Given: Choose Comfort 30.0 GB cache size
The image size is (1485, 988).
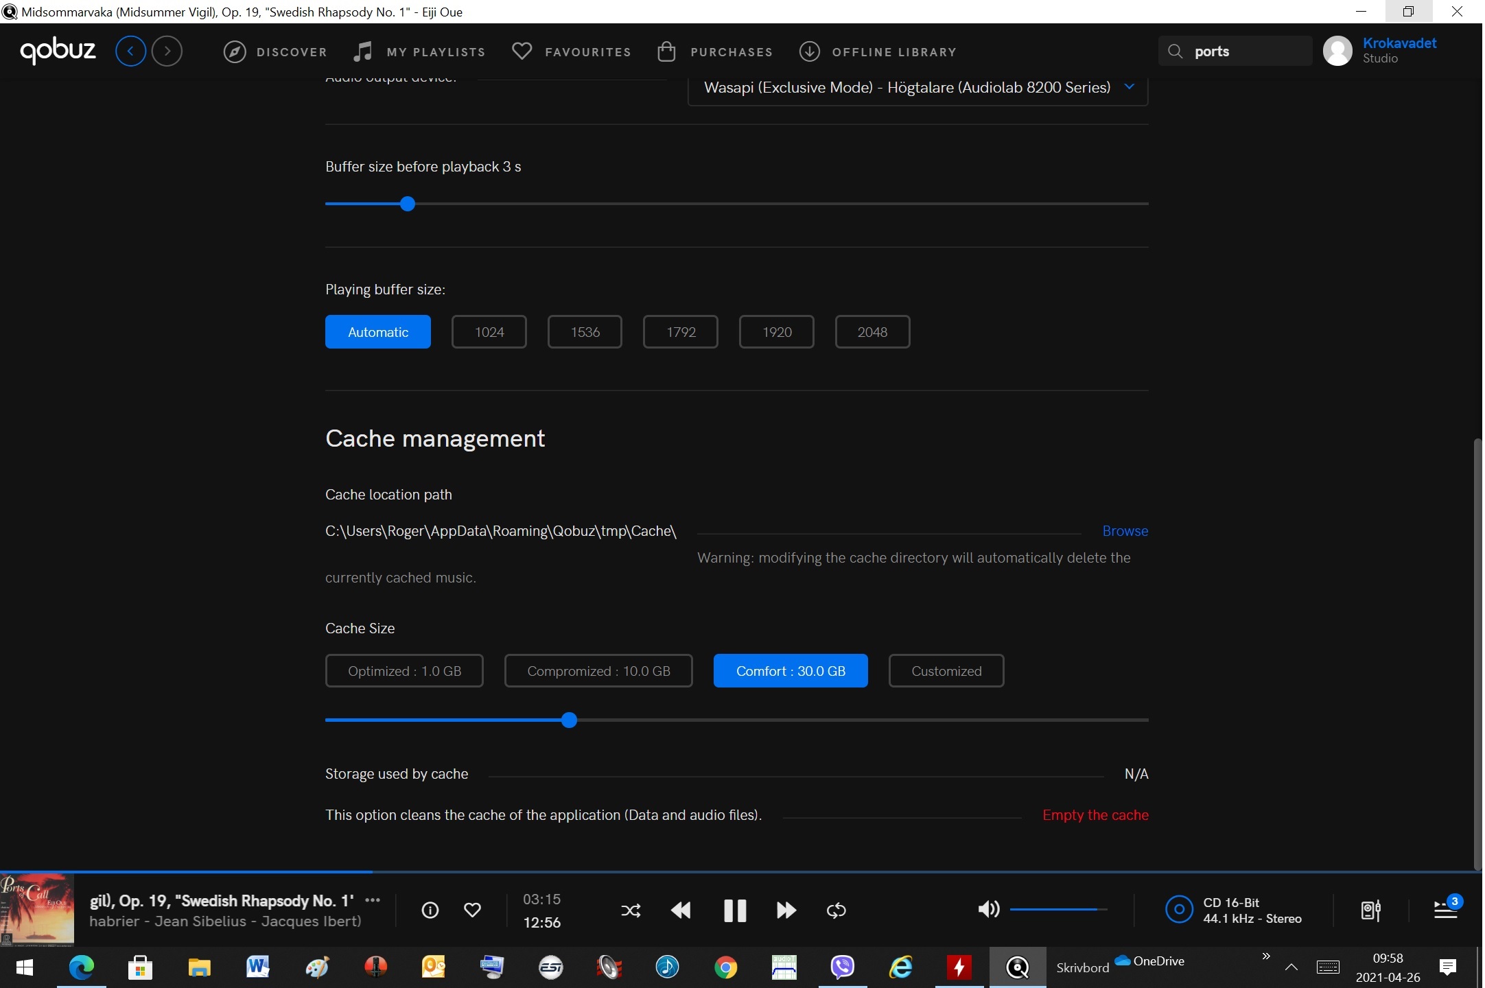Looking at the screenshot, I should pos(791,671).
